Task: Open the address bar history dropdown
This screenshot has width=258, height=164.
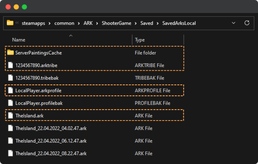Action: pyautogui.click(x=234, y=23)
